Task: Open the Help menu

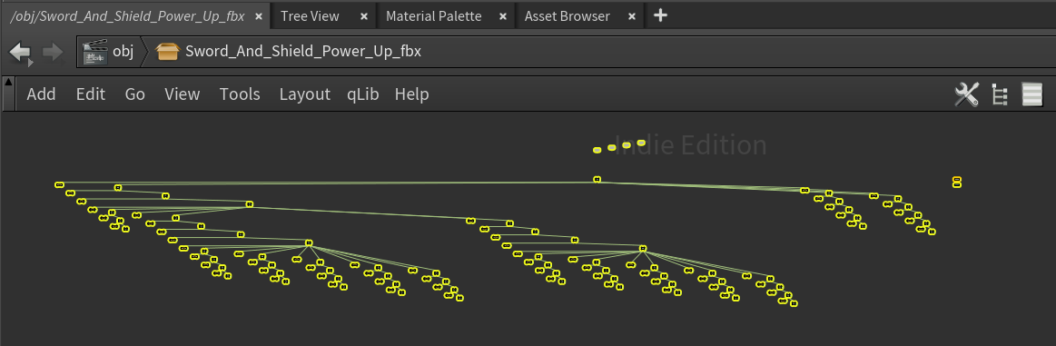Action: click(x=411, y=94)
